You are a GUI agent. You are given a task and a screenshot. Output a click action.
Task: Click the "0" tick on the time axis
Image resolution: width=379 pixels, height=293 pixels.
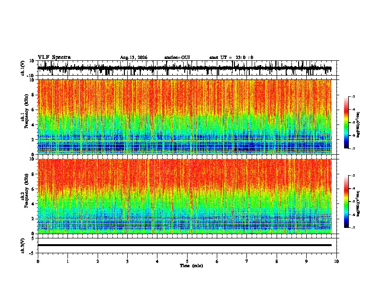pyautogui.click(x=38, y=261)
